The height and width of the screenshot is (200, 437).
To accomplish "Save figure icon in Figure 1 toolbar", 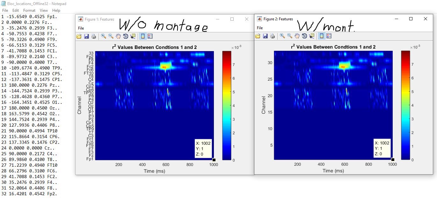I will pos(86,37).
